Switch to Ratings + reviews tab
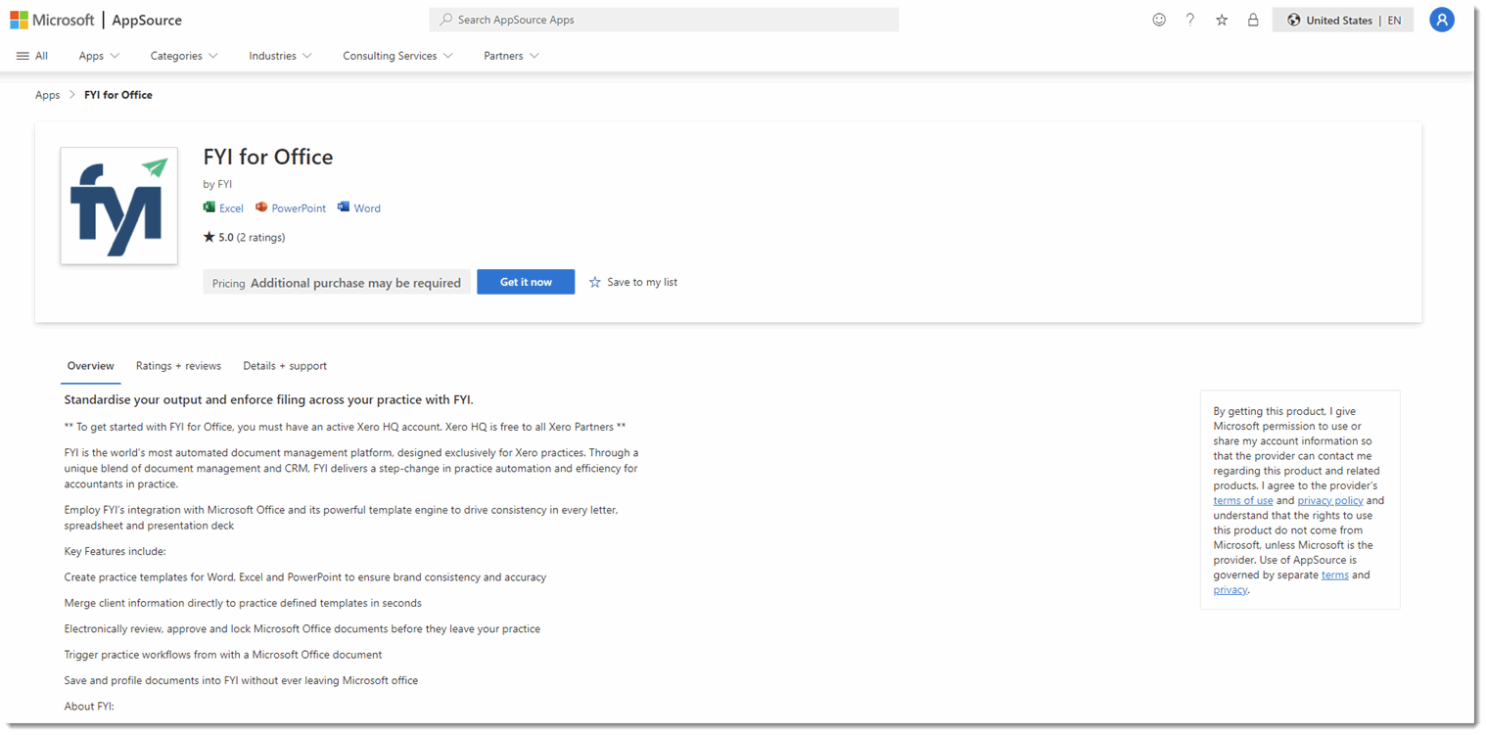Image resolution: width=1486 pixels, height=735 pixels. [178, 366]
